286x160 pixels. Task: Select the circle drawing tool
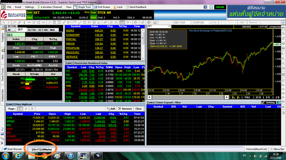click(x=34, y=22)
